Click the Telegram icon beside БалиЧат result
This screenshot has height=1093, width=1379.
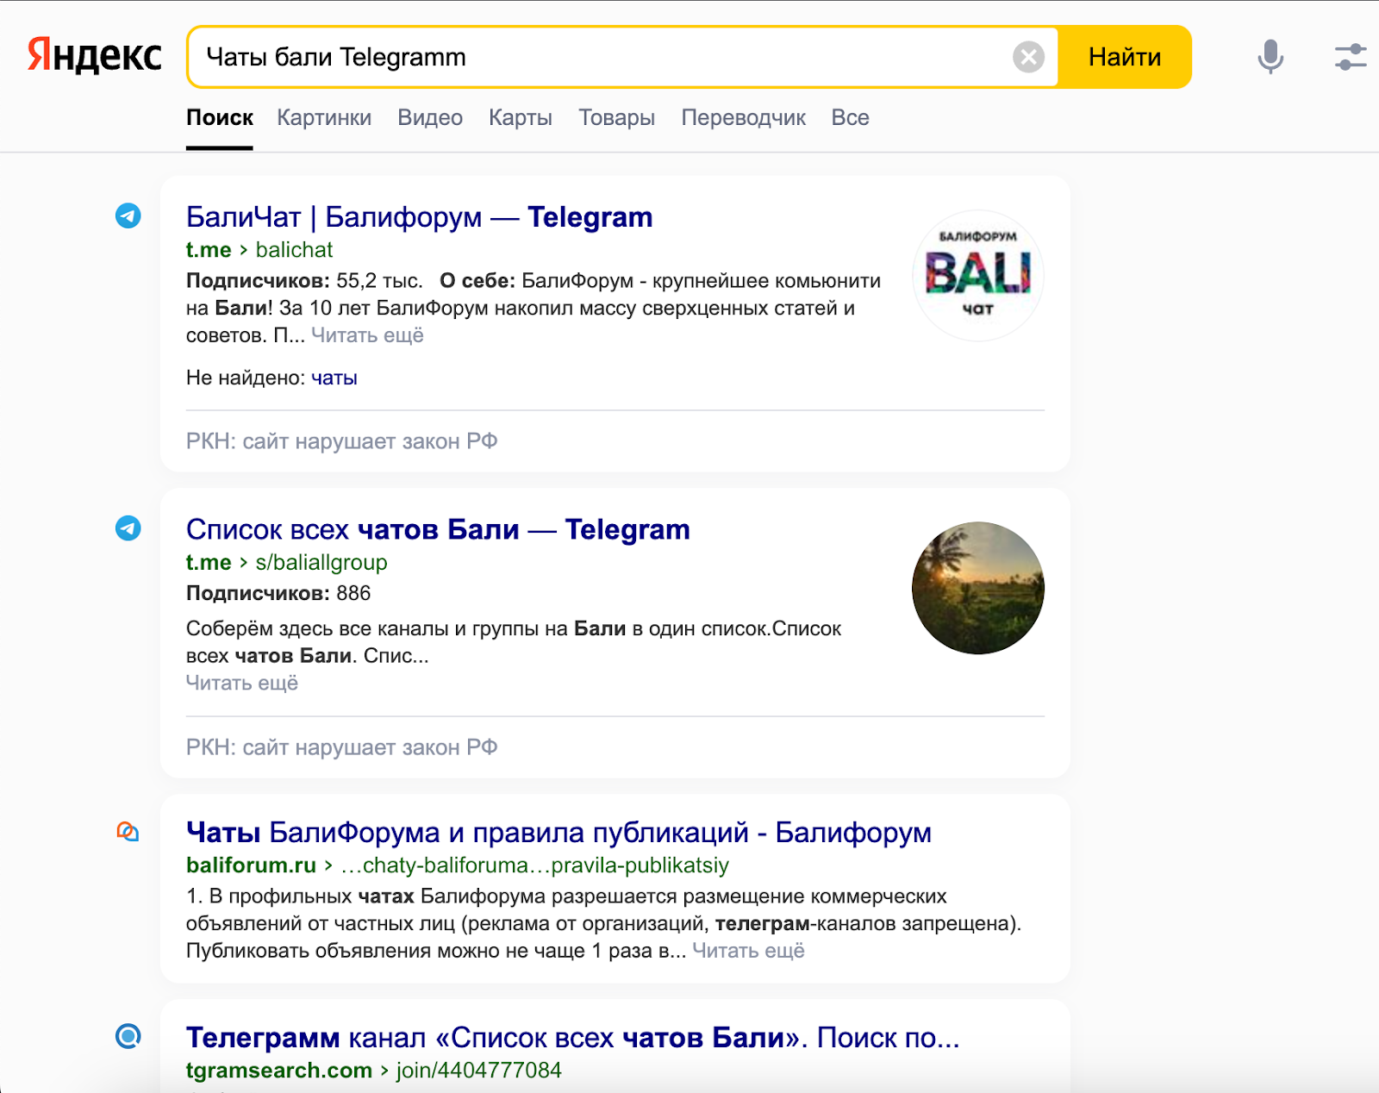click(x=128, y=215)
